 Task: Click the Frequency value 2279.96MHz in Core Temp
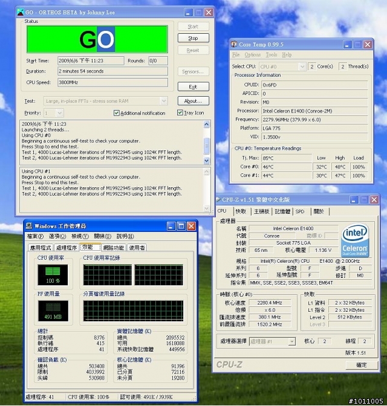pyautogui.click(x=314, y=120)
